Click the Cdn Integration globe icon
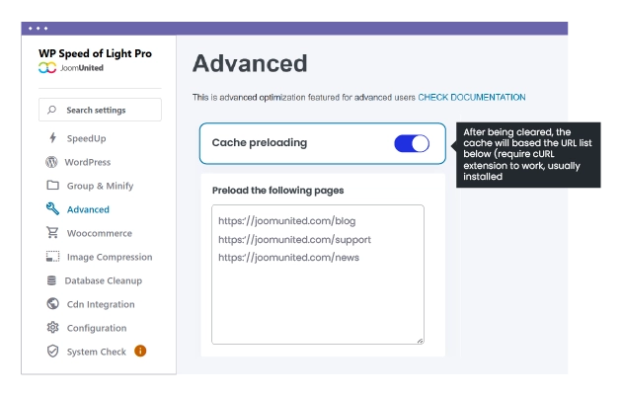Screen dimensions: 622x396 (x=52, y=304)
